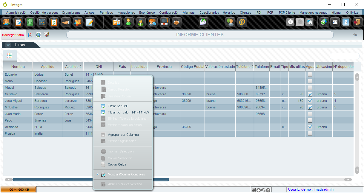
Task: Toggle Agua checkbox in Eduardo row
Action: click(x=310, y=74)
